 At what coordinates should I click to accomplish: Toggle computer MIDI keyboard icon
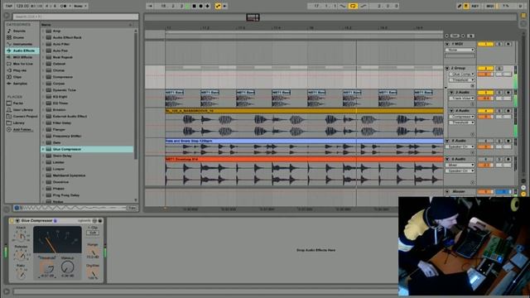coord(465,6)
